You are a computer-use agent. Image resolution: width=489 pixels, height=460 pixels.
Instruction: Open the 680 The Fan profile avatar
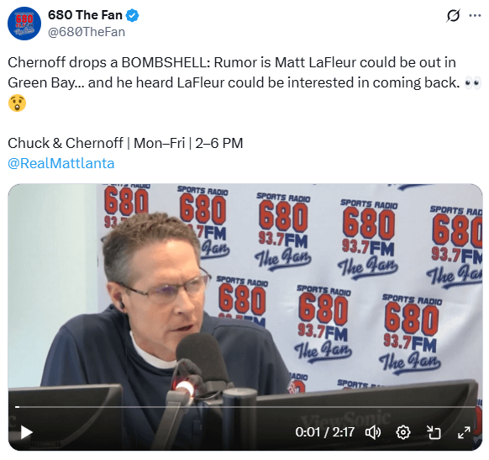tap(24, 24)
